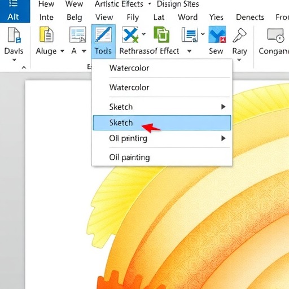Image resolution: width=289 pixels, height=289 pixels.
Task: Expand first Sketch submenu arrow
Action: [224, 107]
